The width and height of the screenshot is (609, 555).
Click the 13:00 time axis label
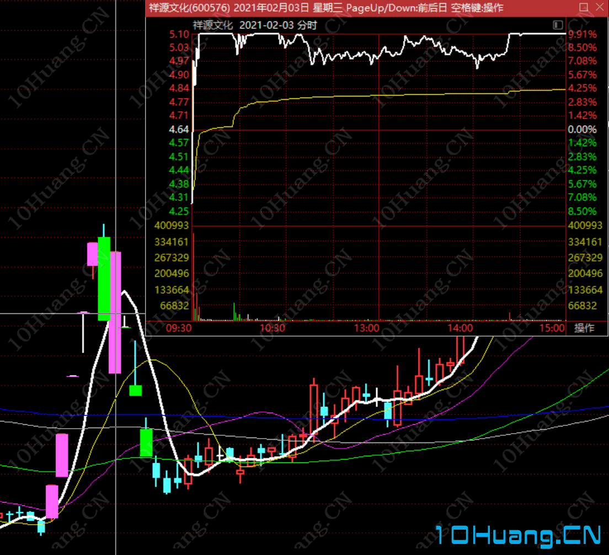coord(367,328)
